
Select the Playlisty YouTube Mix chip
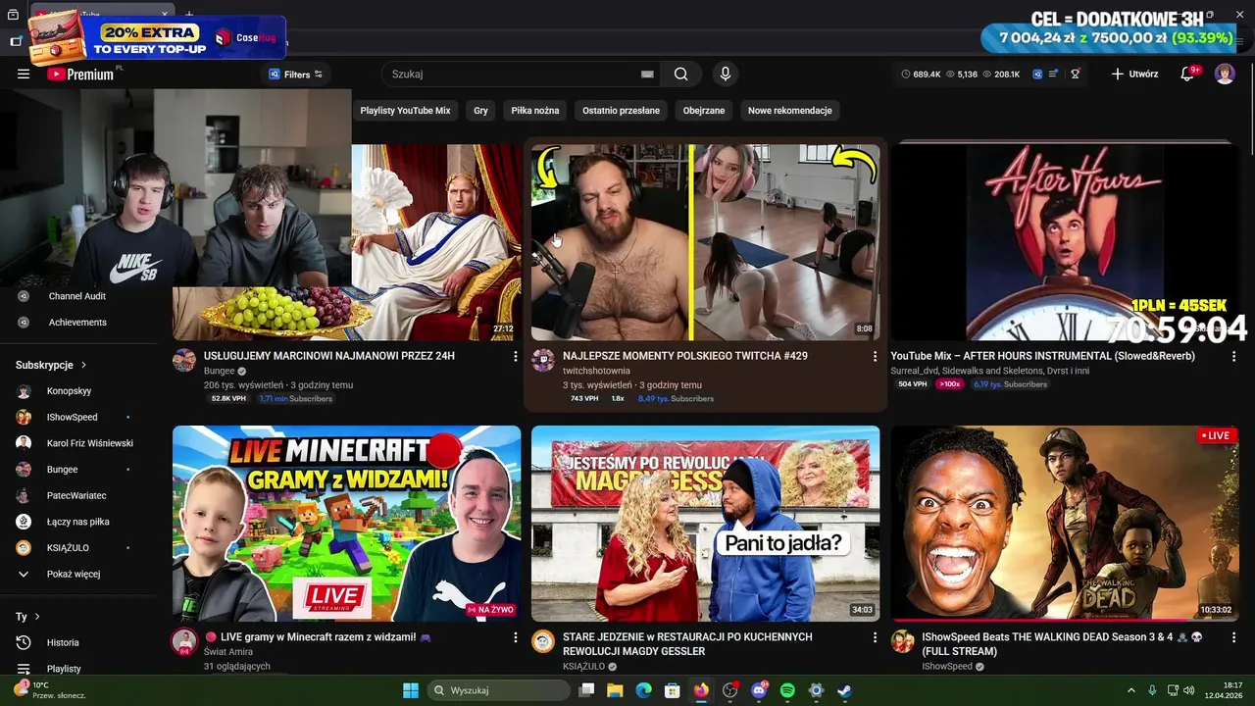[405, 111]
